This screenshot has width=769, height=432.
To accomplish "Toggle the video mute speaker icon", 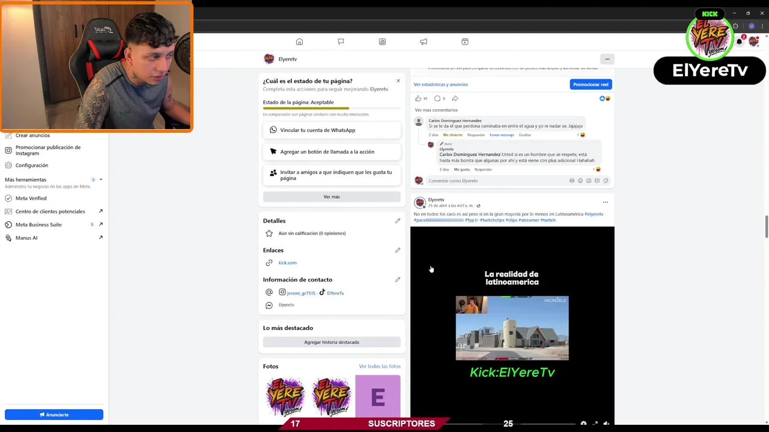I will [x=606, y=424].
